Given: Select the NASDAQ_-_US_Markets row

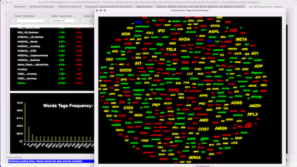Looking at the screenshot, I should click(52, 37).
